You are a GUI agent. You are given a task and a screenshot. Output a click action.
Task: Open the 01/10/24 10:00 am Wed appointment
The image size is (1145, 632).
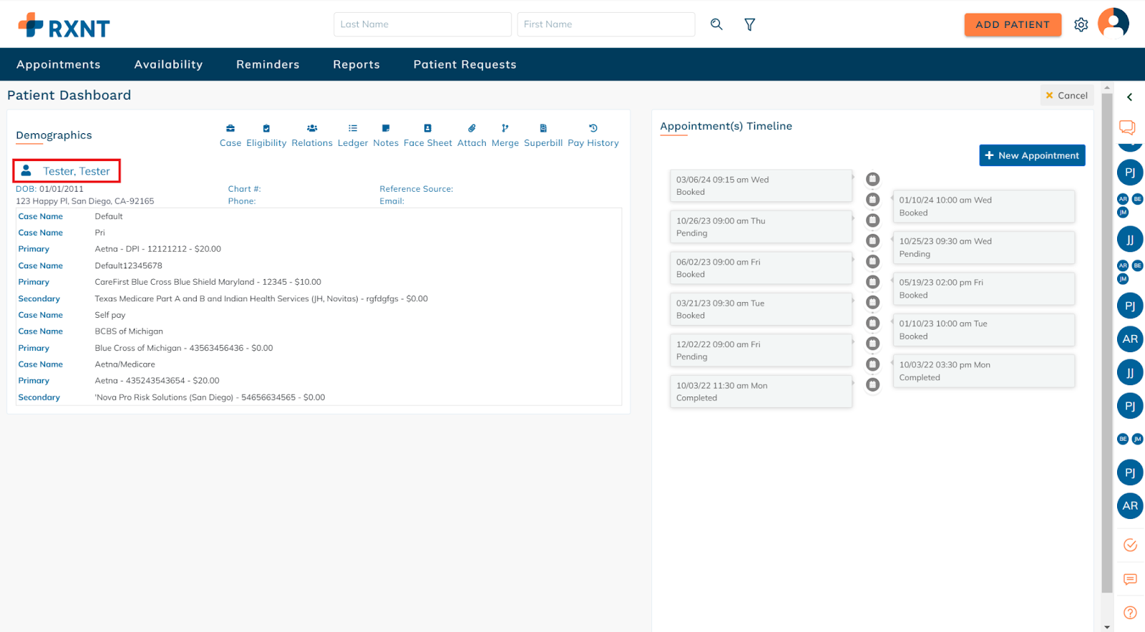[x=984, y=206]
